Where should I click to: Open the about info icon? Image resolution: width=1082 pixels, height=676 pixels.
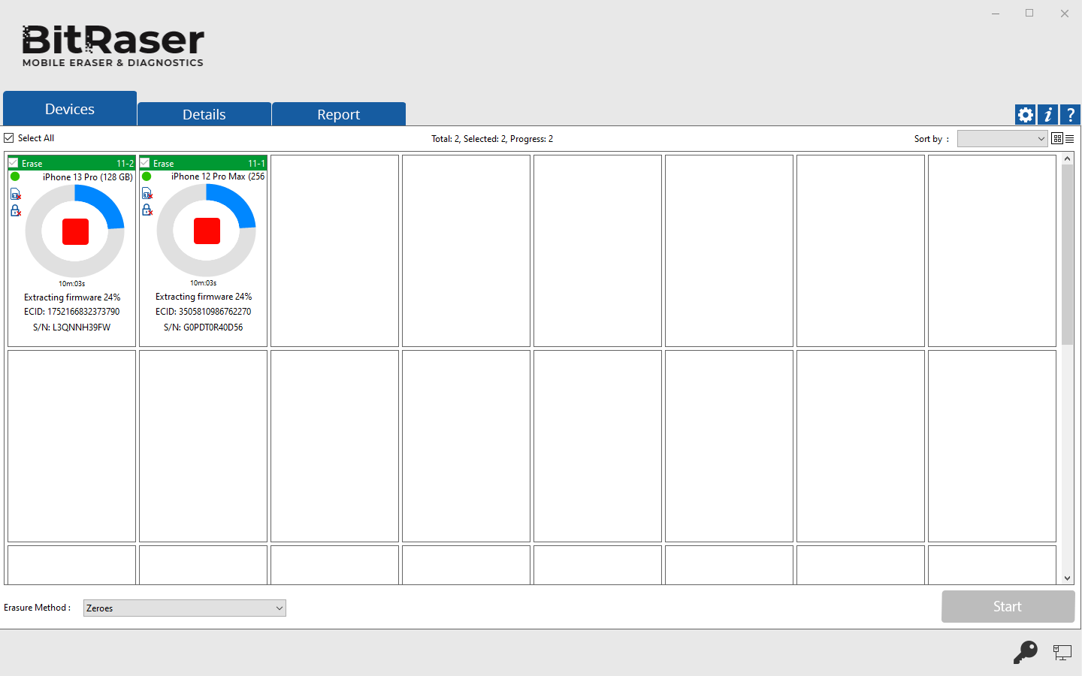coord(1048,115)
